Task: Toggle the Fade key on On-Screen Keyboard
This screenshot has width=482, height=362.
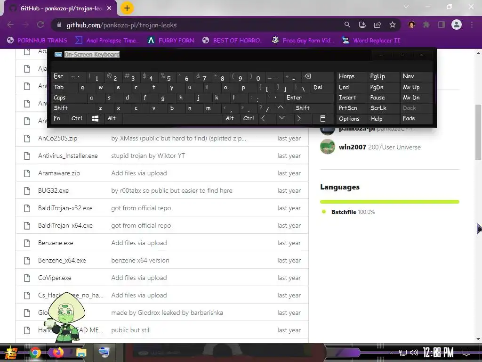Action: 417,118
